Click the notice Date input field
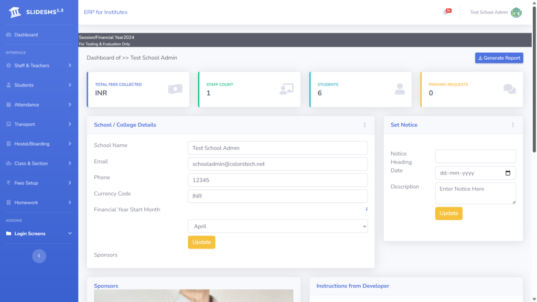Image resolution: width=537 pixels, height=302 pixels. (x=475, y=173)
